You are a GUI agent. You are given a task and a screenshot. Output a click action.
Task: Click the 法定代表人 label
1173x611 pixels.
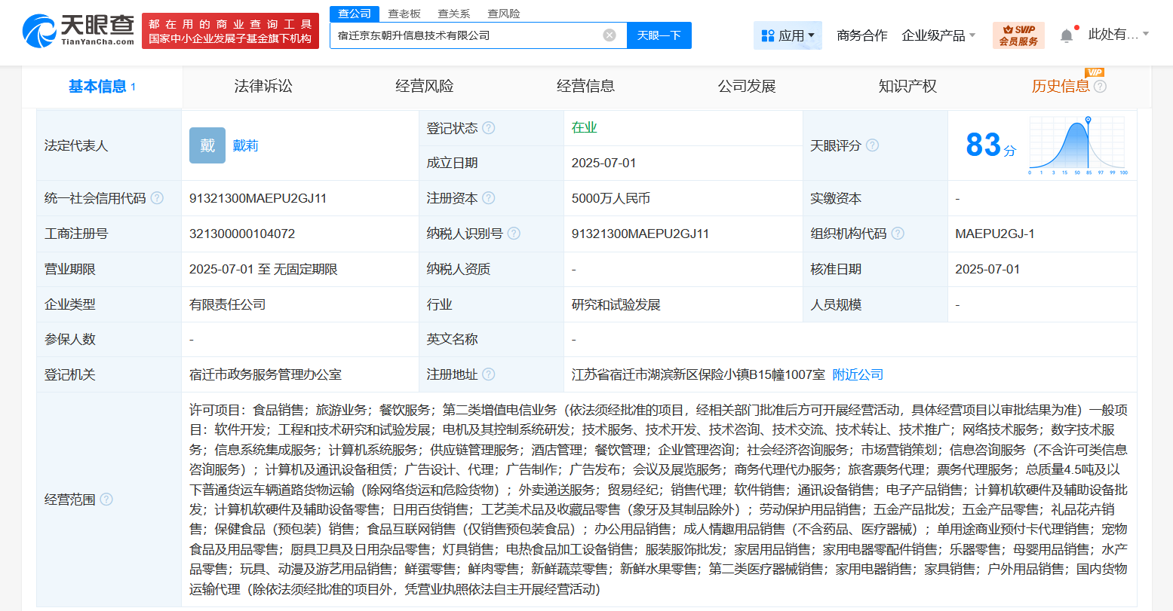point(76,145)
